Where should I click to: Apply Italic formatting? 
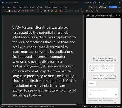[x=48, y=11]
